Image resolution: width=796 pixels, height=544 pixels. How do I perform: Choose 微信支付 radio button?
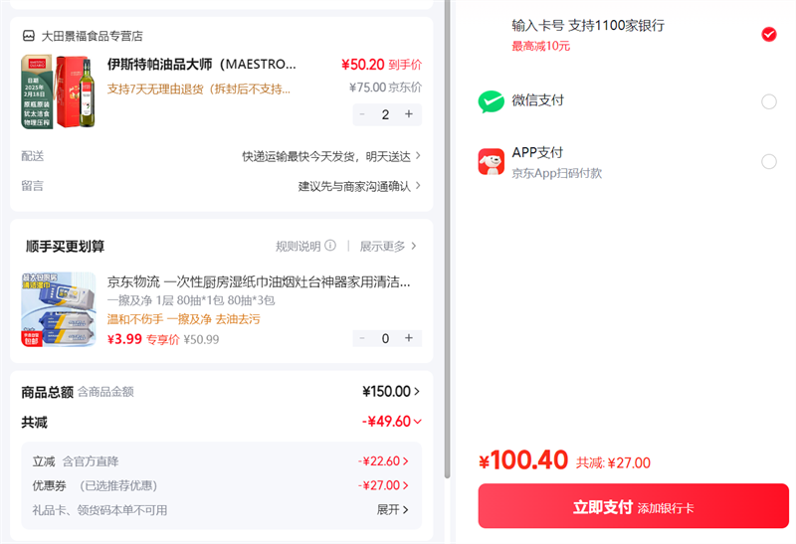[x=768, y=101]
